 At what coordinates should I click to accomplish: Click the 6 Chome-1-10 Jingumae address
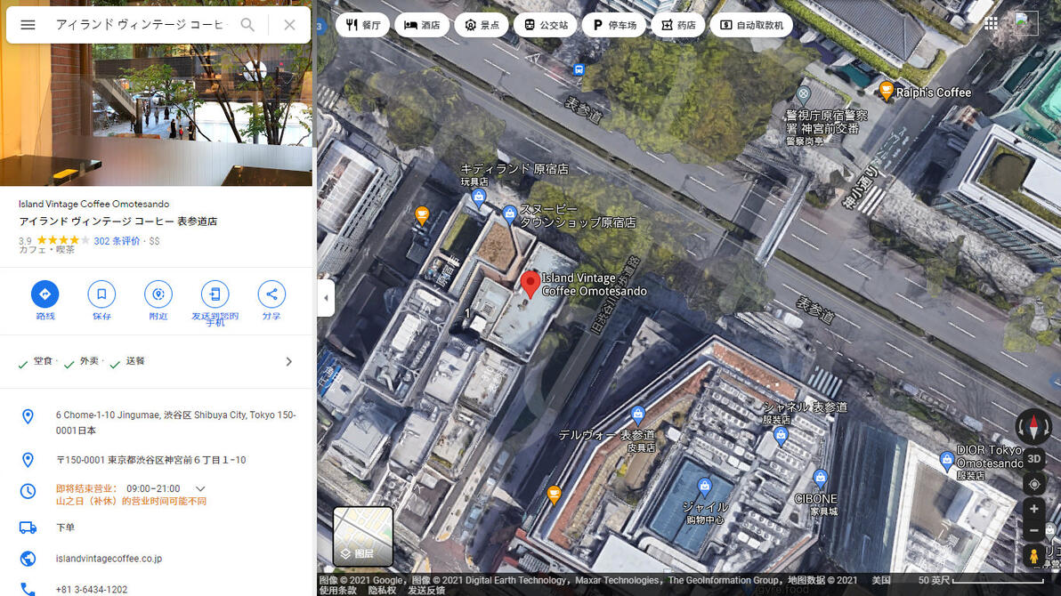[x=176, y=423]
